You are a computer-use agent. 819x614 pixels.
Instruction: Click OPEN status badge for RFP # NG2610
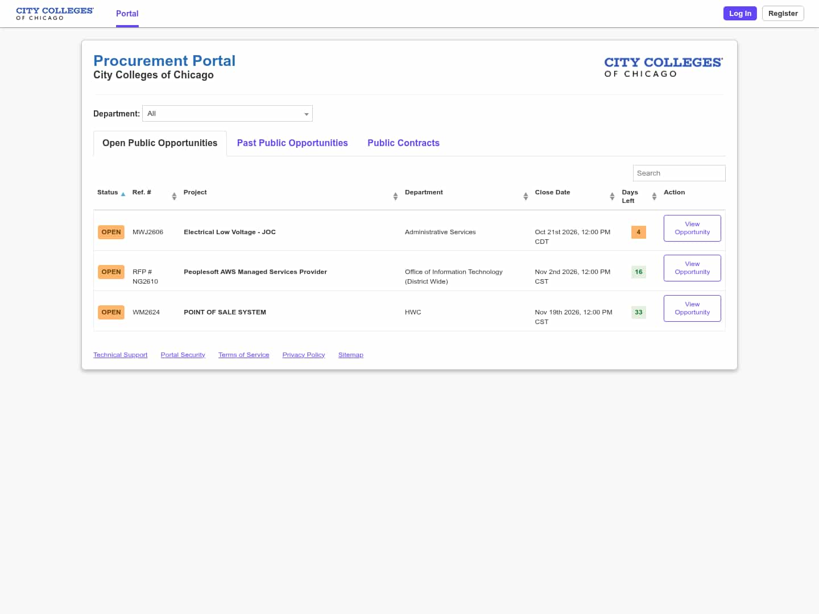[x=111, y=272]
